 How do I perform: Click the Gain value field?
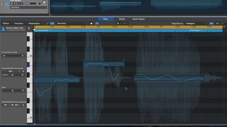[23, 90]
